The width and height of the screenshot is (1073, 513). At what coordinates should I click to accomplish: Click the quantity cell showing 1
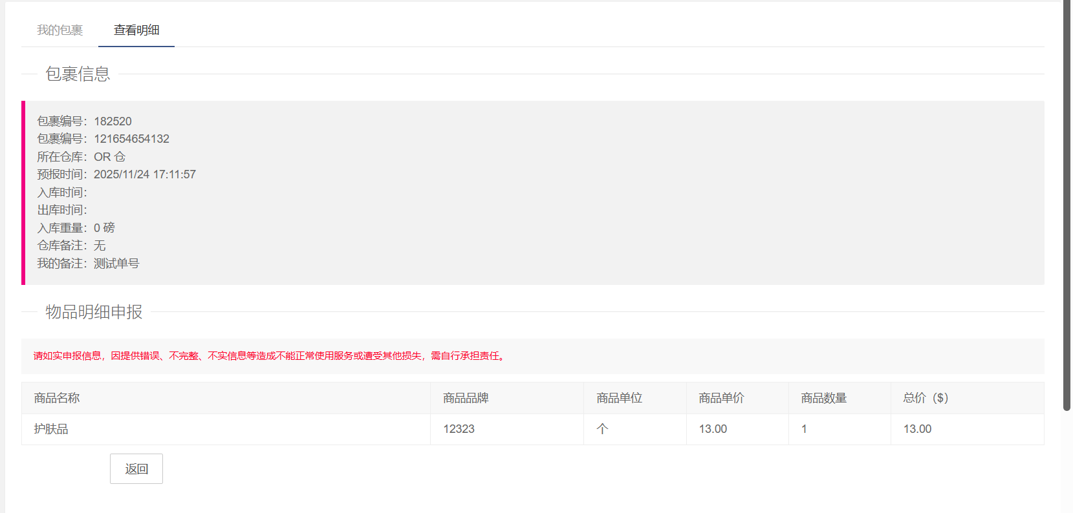pyautogui.click(x=804, y=429)
